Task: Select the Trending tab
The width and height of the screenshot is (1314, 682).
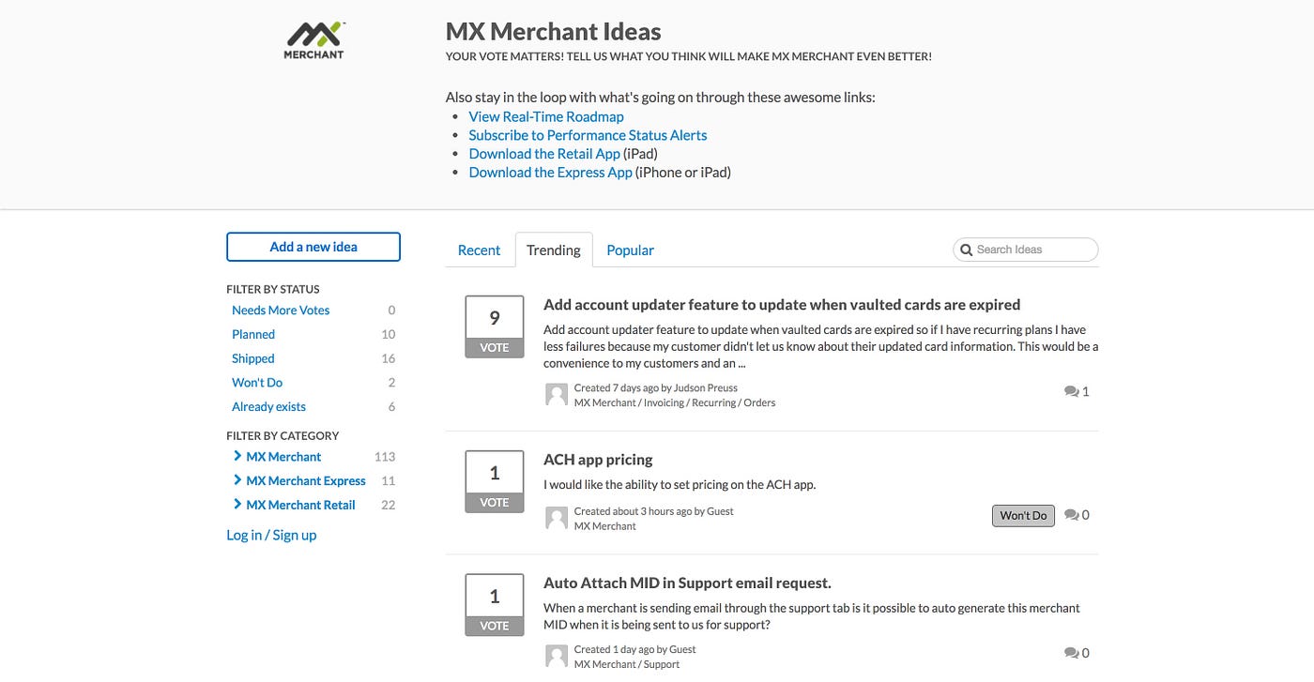Action: pos(554,250)
